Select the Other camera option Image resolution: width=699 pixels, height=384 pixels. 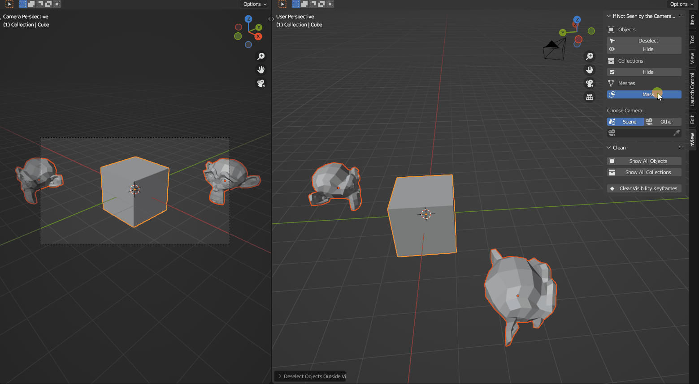pyautogui.click(x=663, y=122)
